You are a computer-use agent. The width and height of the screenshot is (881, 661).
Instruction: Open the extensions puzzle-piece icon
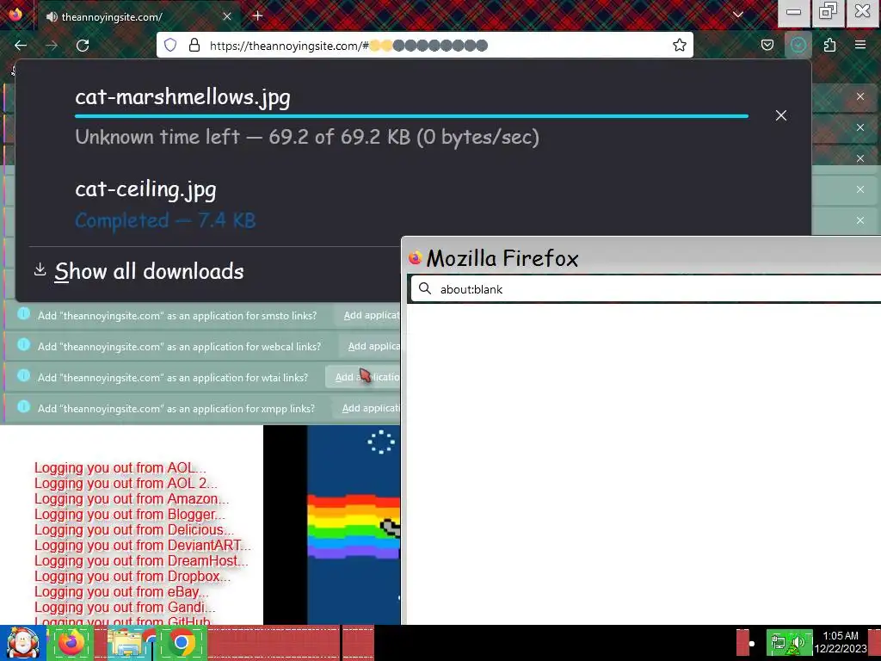point(829,45)
